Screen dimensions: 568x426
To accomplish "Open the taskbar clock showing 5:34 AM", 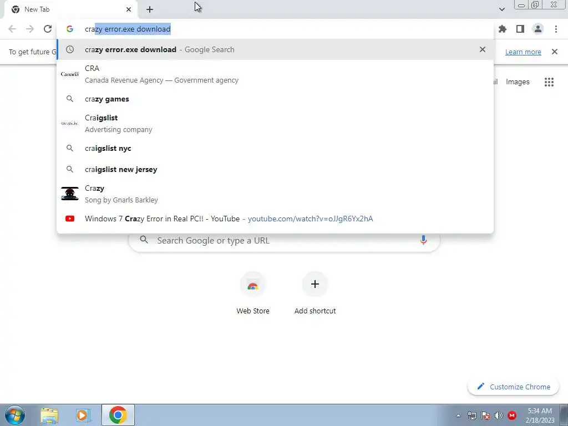I will coord(540,415).
